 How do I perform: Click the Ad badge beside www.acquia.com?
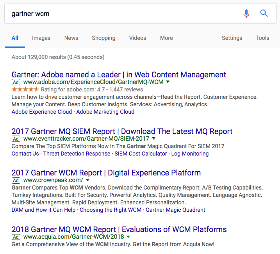pyautogui.click(x=16, y=237)
